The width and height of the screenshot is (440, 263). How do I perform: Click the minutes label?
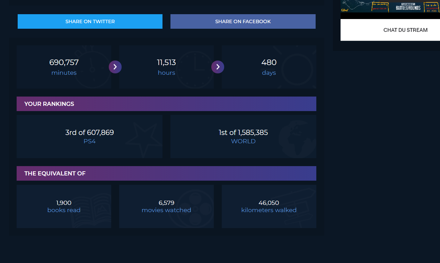[64, 73]
